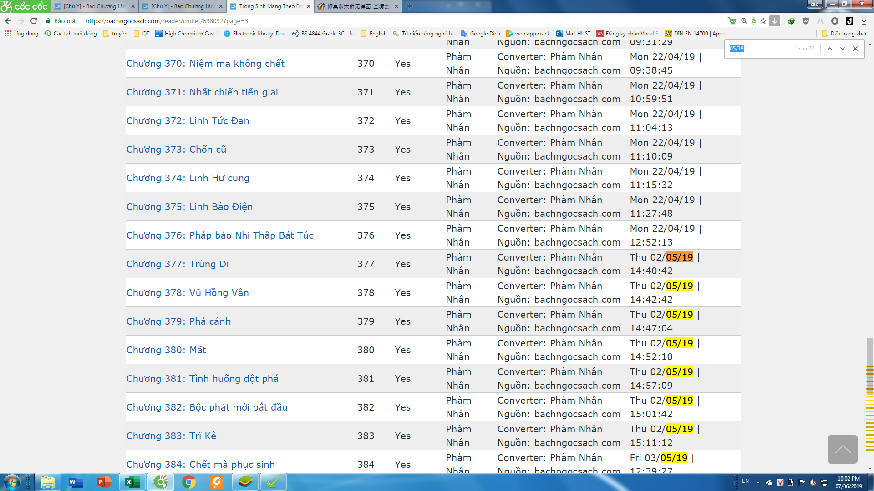Open chapter 377: Trùng Di link
874x491 pixels.
click(178, 264)
